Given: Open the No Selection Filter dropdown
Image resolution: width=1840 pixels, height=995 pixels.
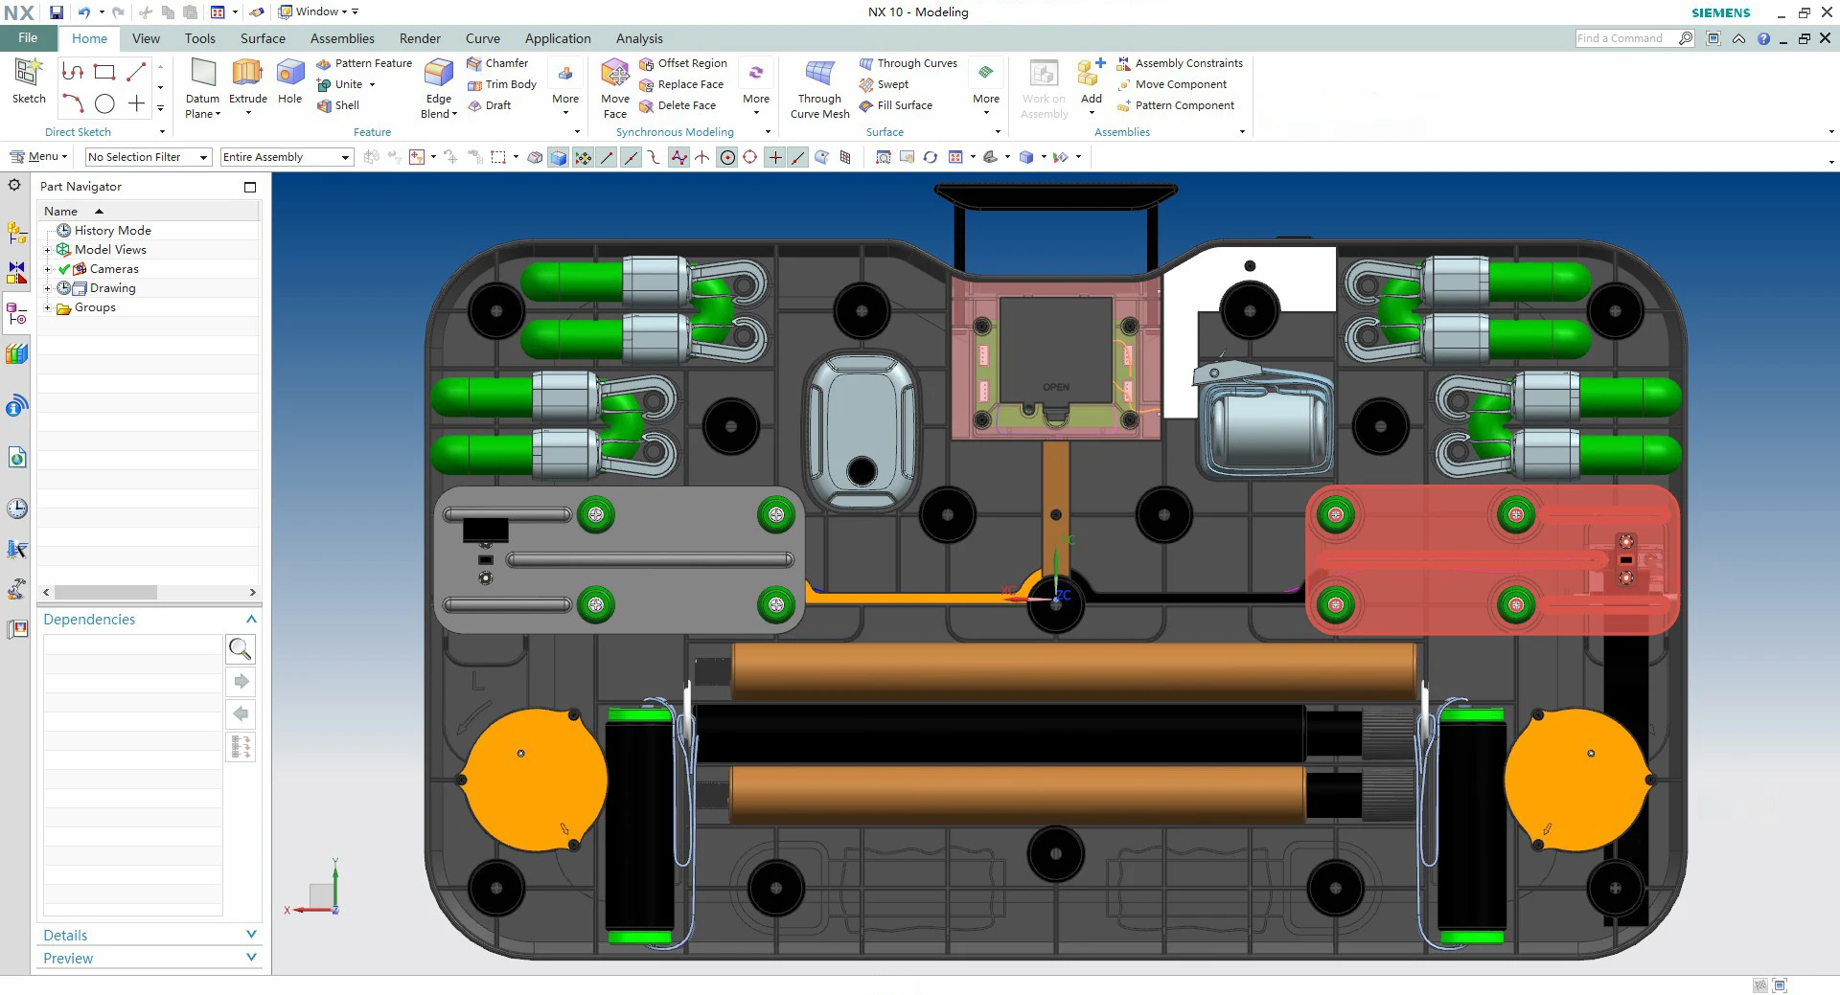Looking at the screenshot, I should point(149,157).
